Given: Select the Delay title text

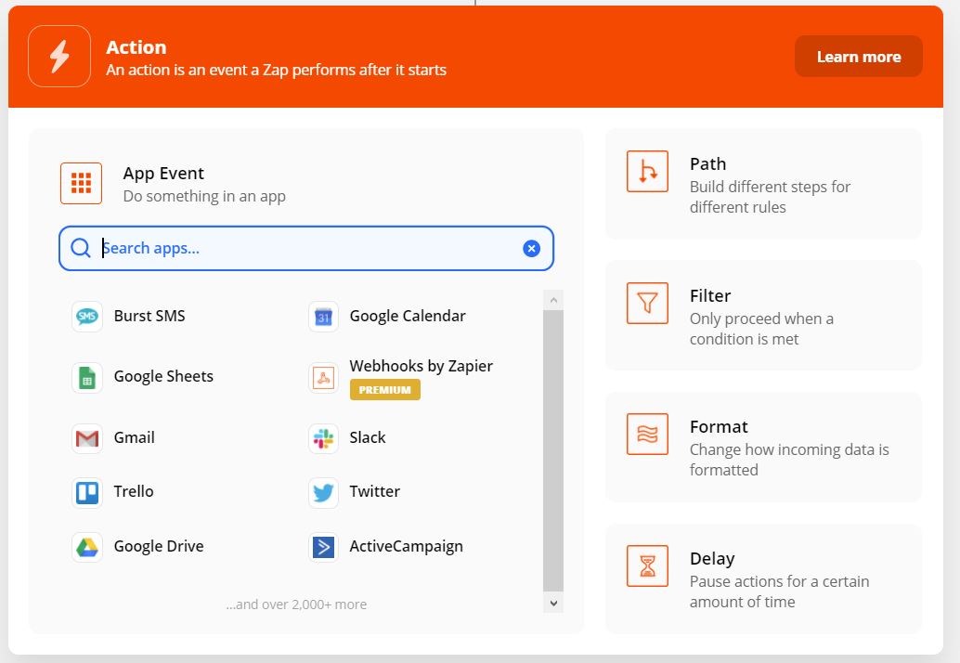Looking at the screenshot, I should coord(712,558).
